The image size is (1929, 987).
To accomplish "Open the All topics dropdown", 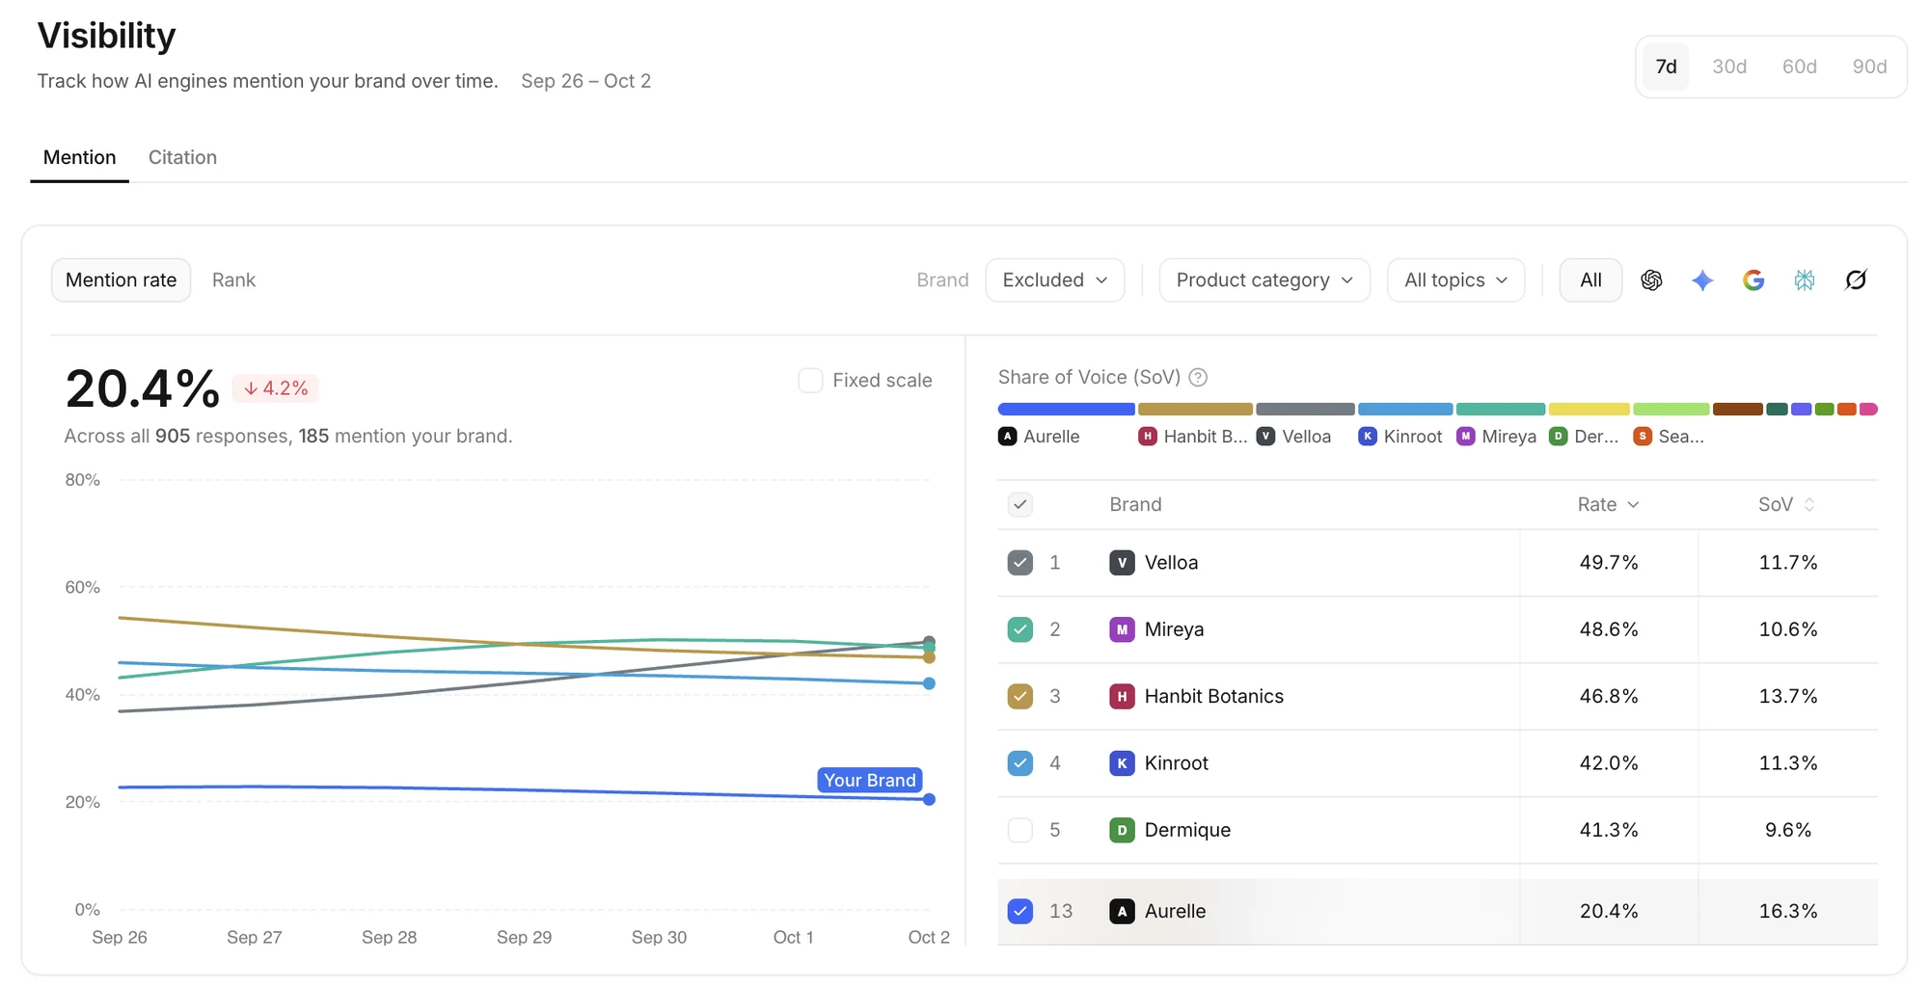I will click(1455, 280).
